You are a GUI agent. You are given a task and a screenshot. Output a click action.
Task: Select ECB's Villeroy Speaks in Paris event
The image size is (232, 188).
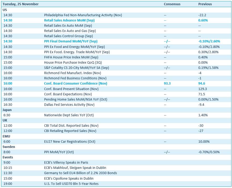pyautogui.click(x=66, y=163)
